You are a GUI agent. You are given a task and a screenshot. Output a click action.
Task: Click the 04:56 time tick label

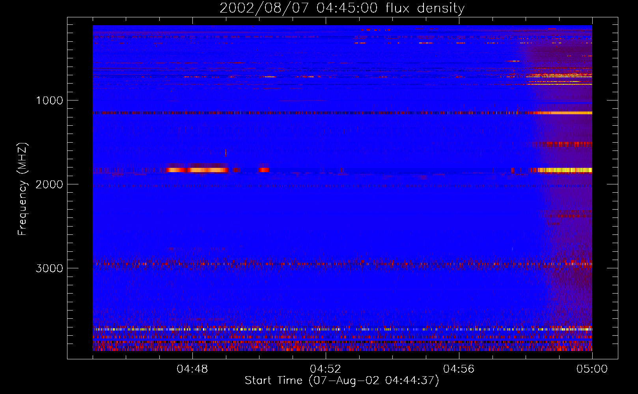(459, 369)
